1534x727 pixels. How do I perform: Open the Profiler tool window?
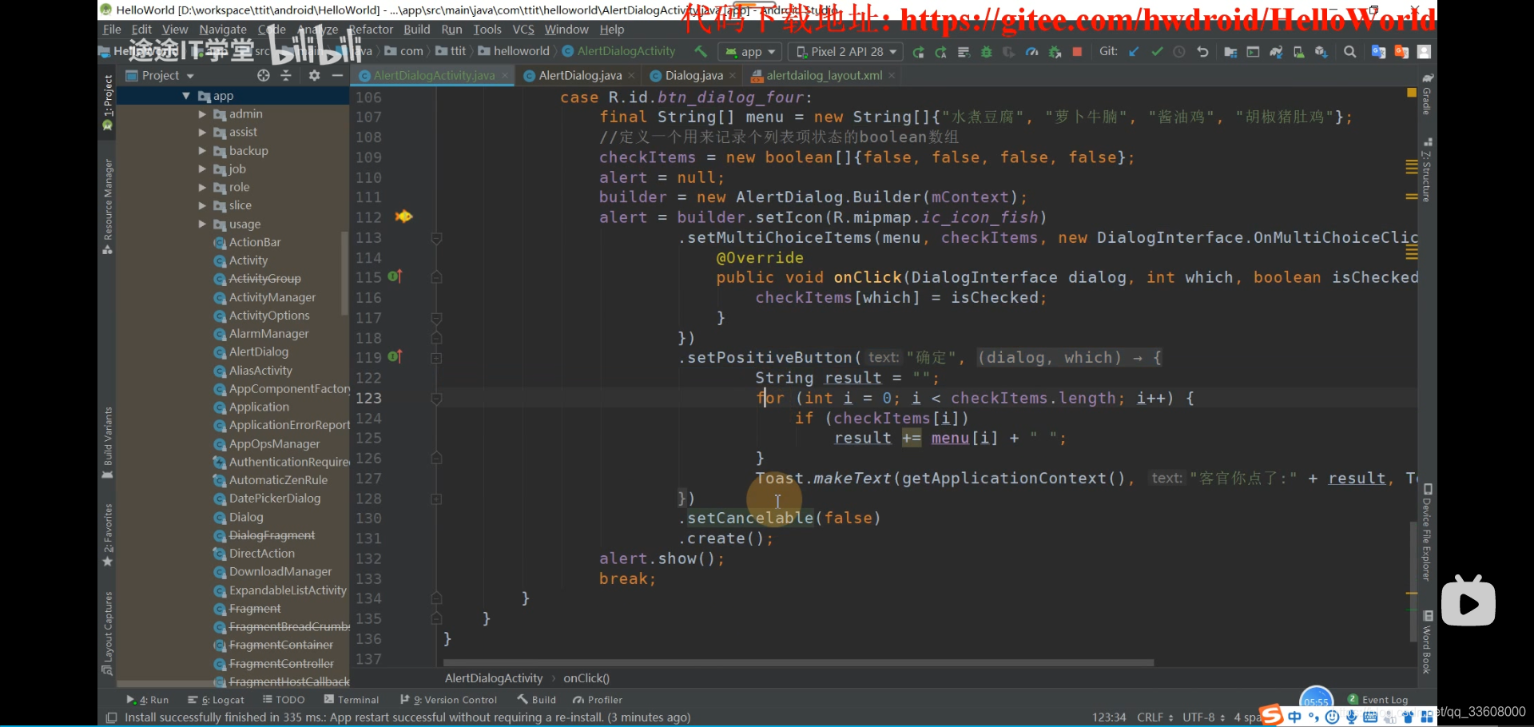tap(598, 700)
